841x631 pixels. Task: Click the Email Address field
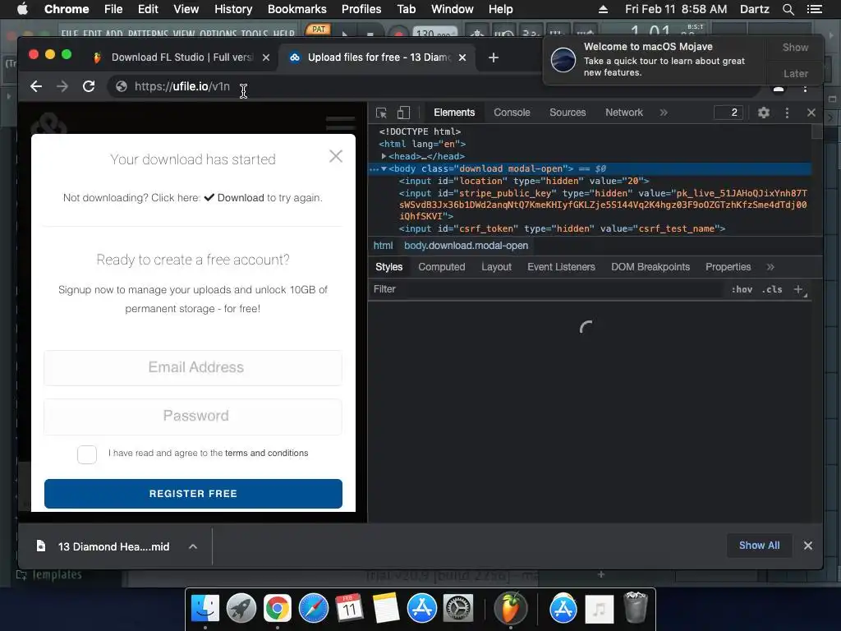pos(193,367)
